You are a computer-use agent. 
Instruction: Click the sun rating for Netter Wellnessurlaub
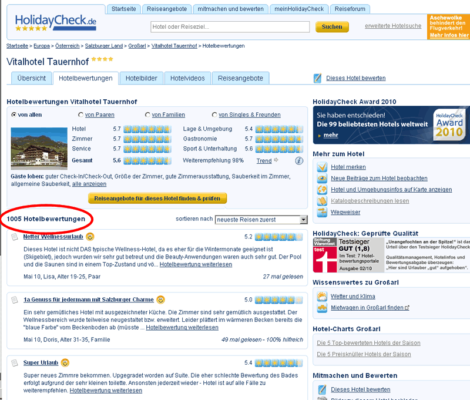[x=278, y=237]
